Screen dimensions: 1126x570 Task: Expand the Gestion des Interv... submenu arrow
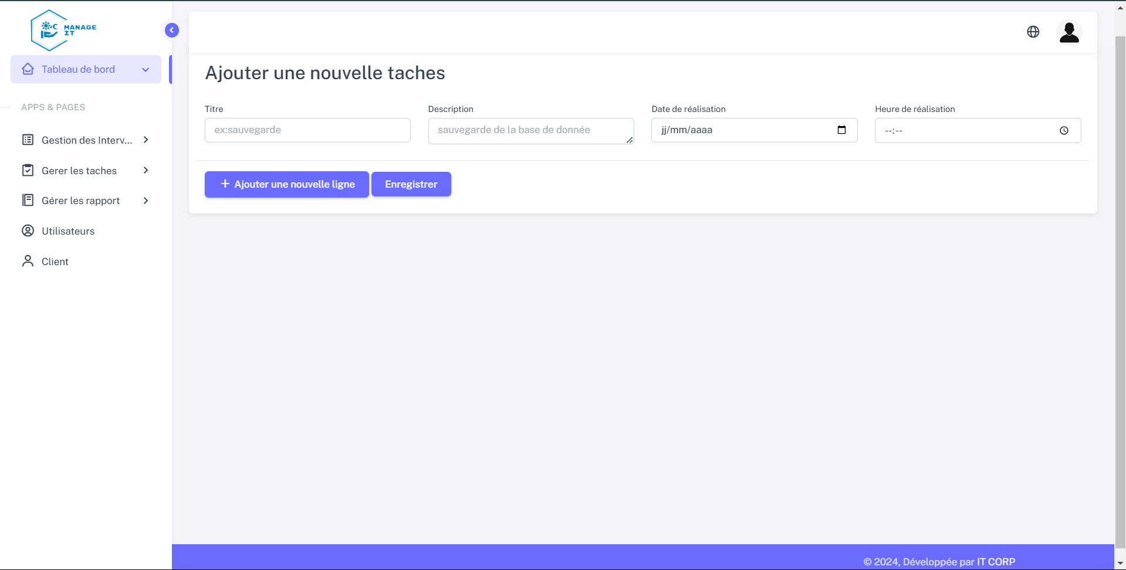[x=146, y=140]
